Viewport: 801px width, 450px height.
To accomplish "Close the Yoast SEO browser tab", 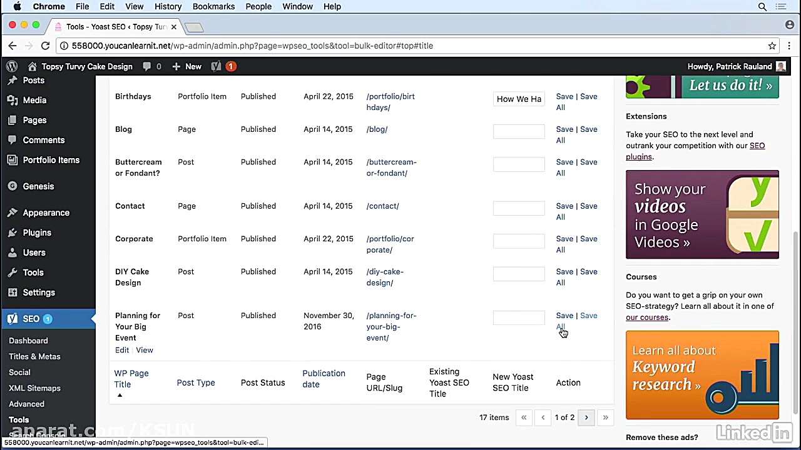I will (x=174, y=27).
